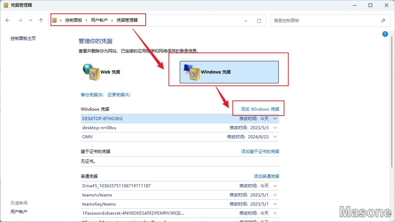Select the OMV credential name

(x=87, y=137)
